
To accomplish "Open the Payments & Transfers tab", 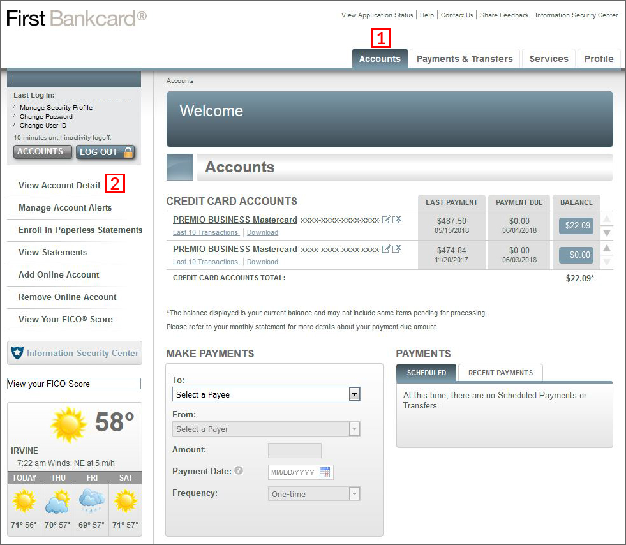I will (465, 59).
